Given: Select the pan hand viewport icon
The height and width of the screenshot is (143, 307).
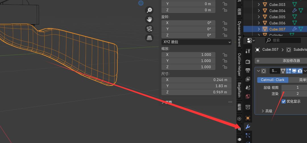Looking at the screenshot, I should (149, 19).
